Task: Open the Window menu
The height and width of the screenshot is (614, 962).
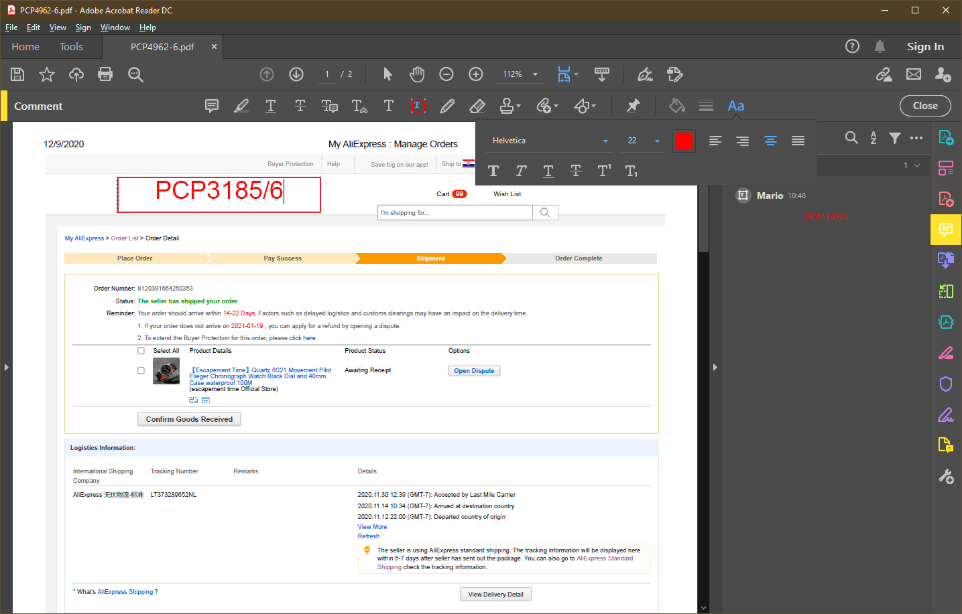Action: point(115,27)
